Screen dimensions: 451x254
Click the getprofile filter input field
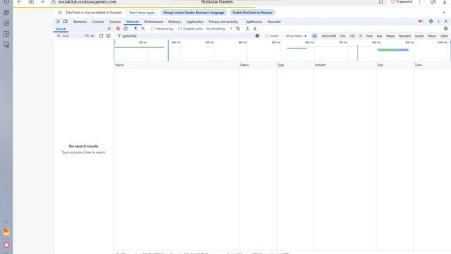click(x=187, y=36)
